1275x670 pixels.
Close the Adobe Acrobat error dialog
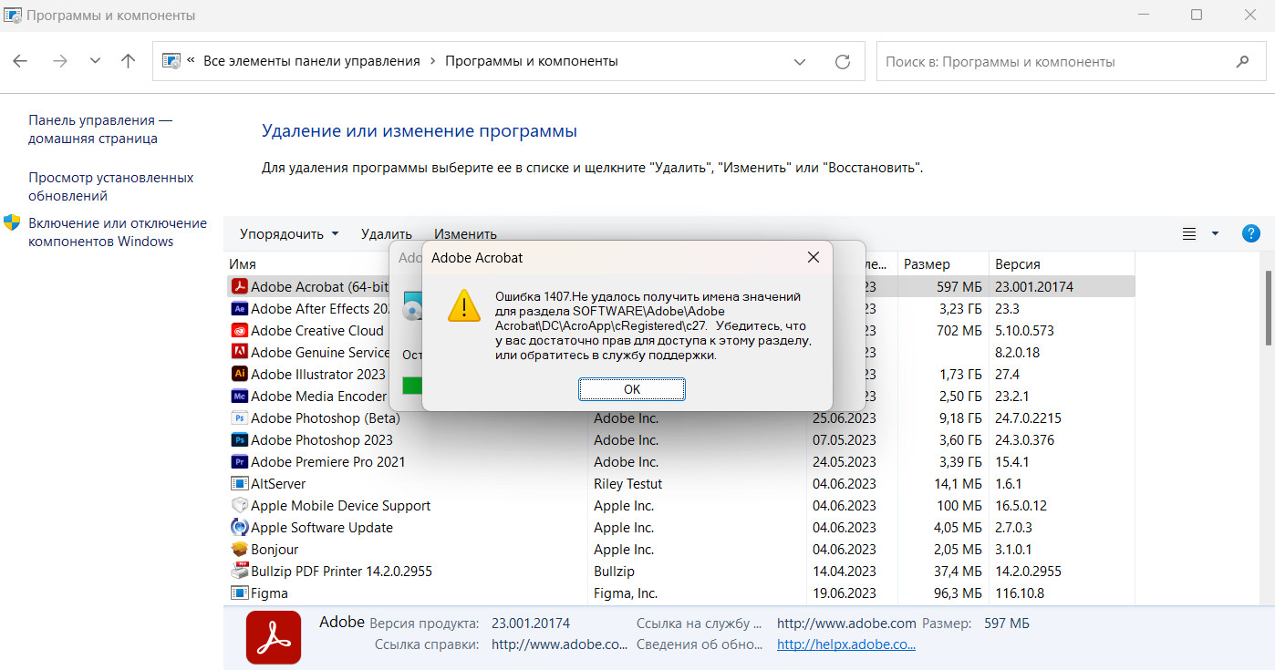point(814,258)
